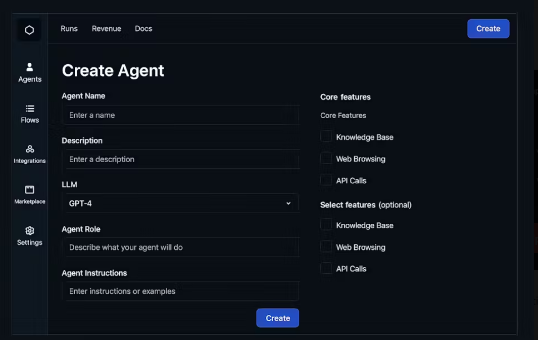
Task: Open the Marketplace sidebar icon
Action: pyautogui.click(x=30, y=190)
